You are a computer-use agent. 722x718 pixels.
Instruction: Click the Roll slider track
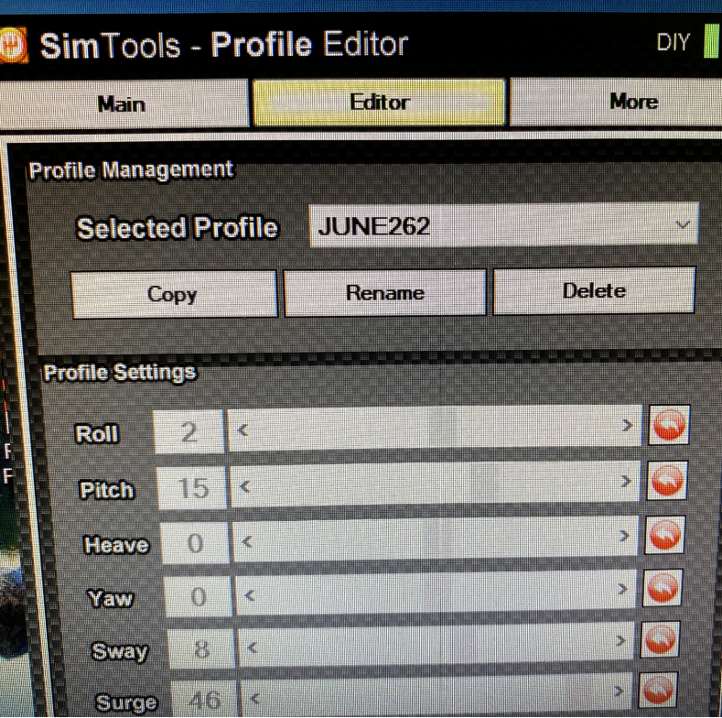435,428
